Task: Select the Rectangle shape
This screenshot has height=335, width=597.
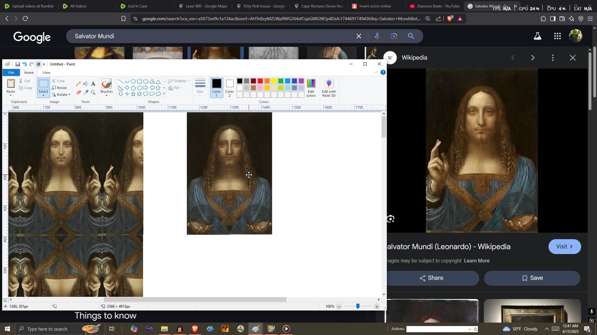Action: tap(139, 81)
